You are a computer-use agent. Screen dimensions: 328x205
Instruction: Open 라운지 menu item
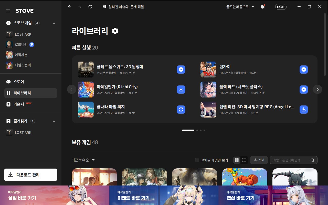coord(31,104)
